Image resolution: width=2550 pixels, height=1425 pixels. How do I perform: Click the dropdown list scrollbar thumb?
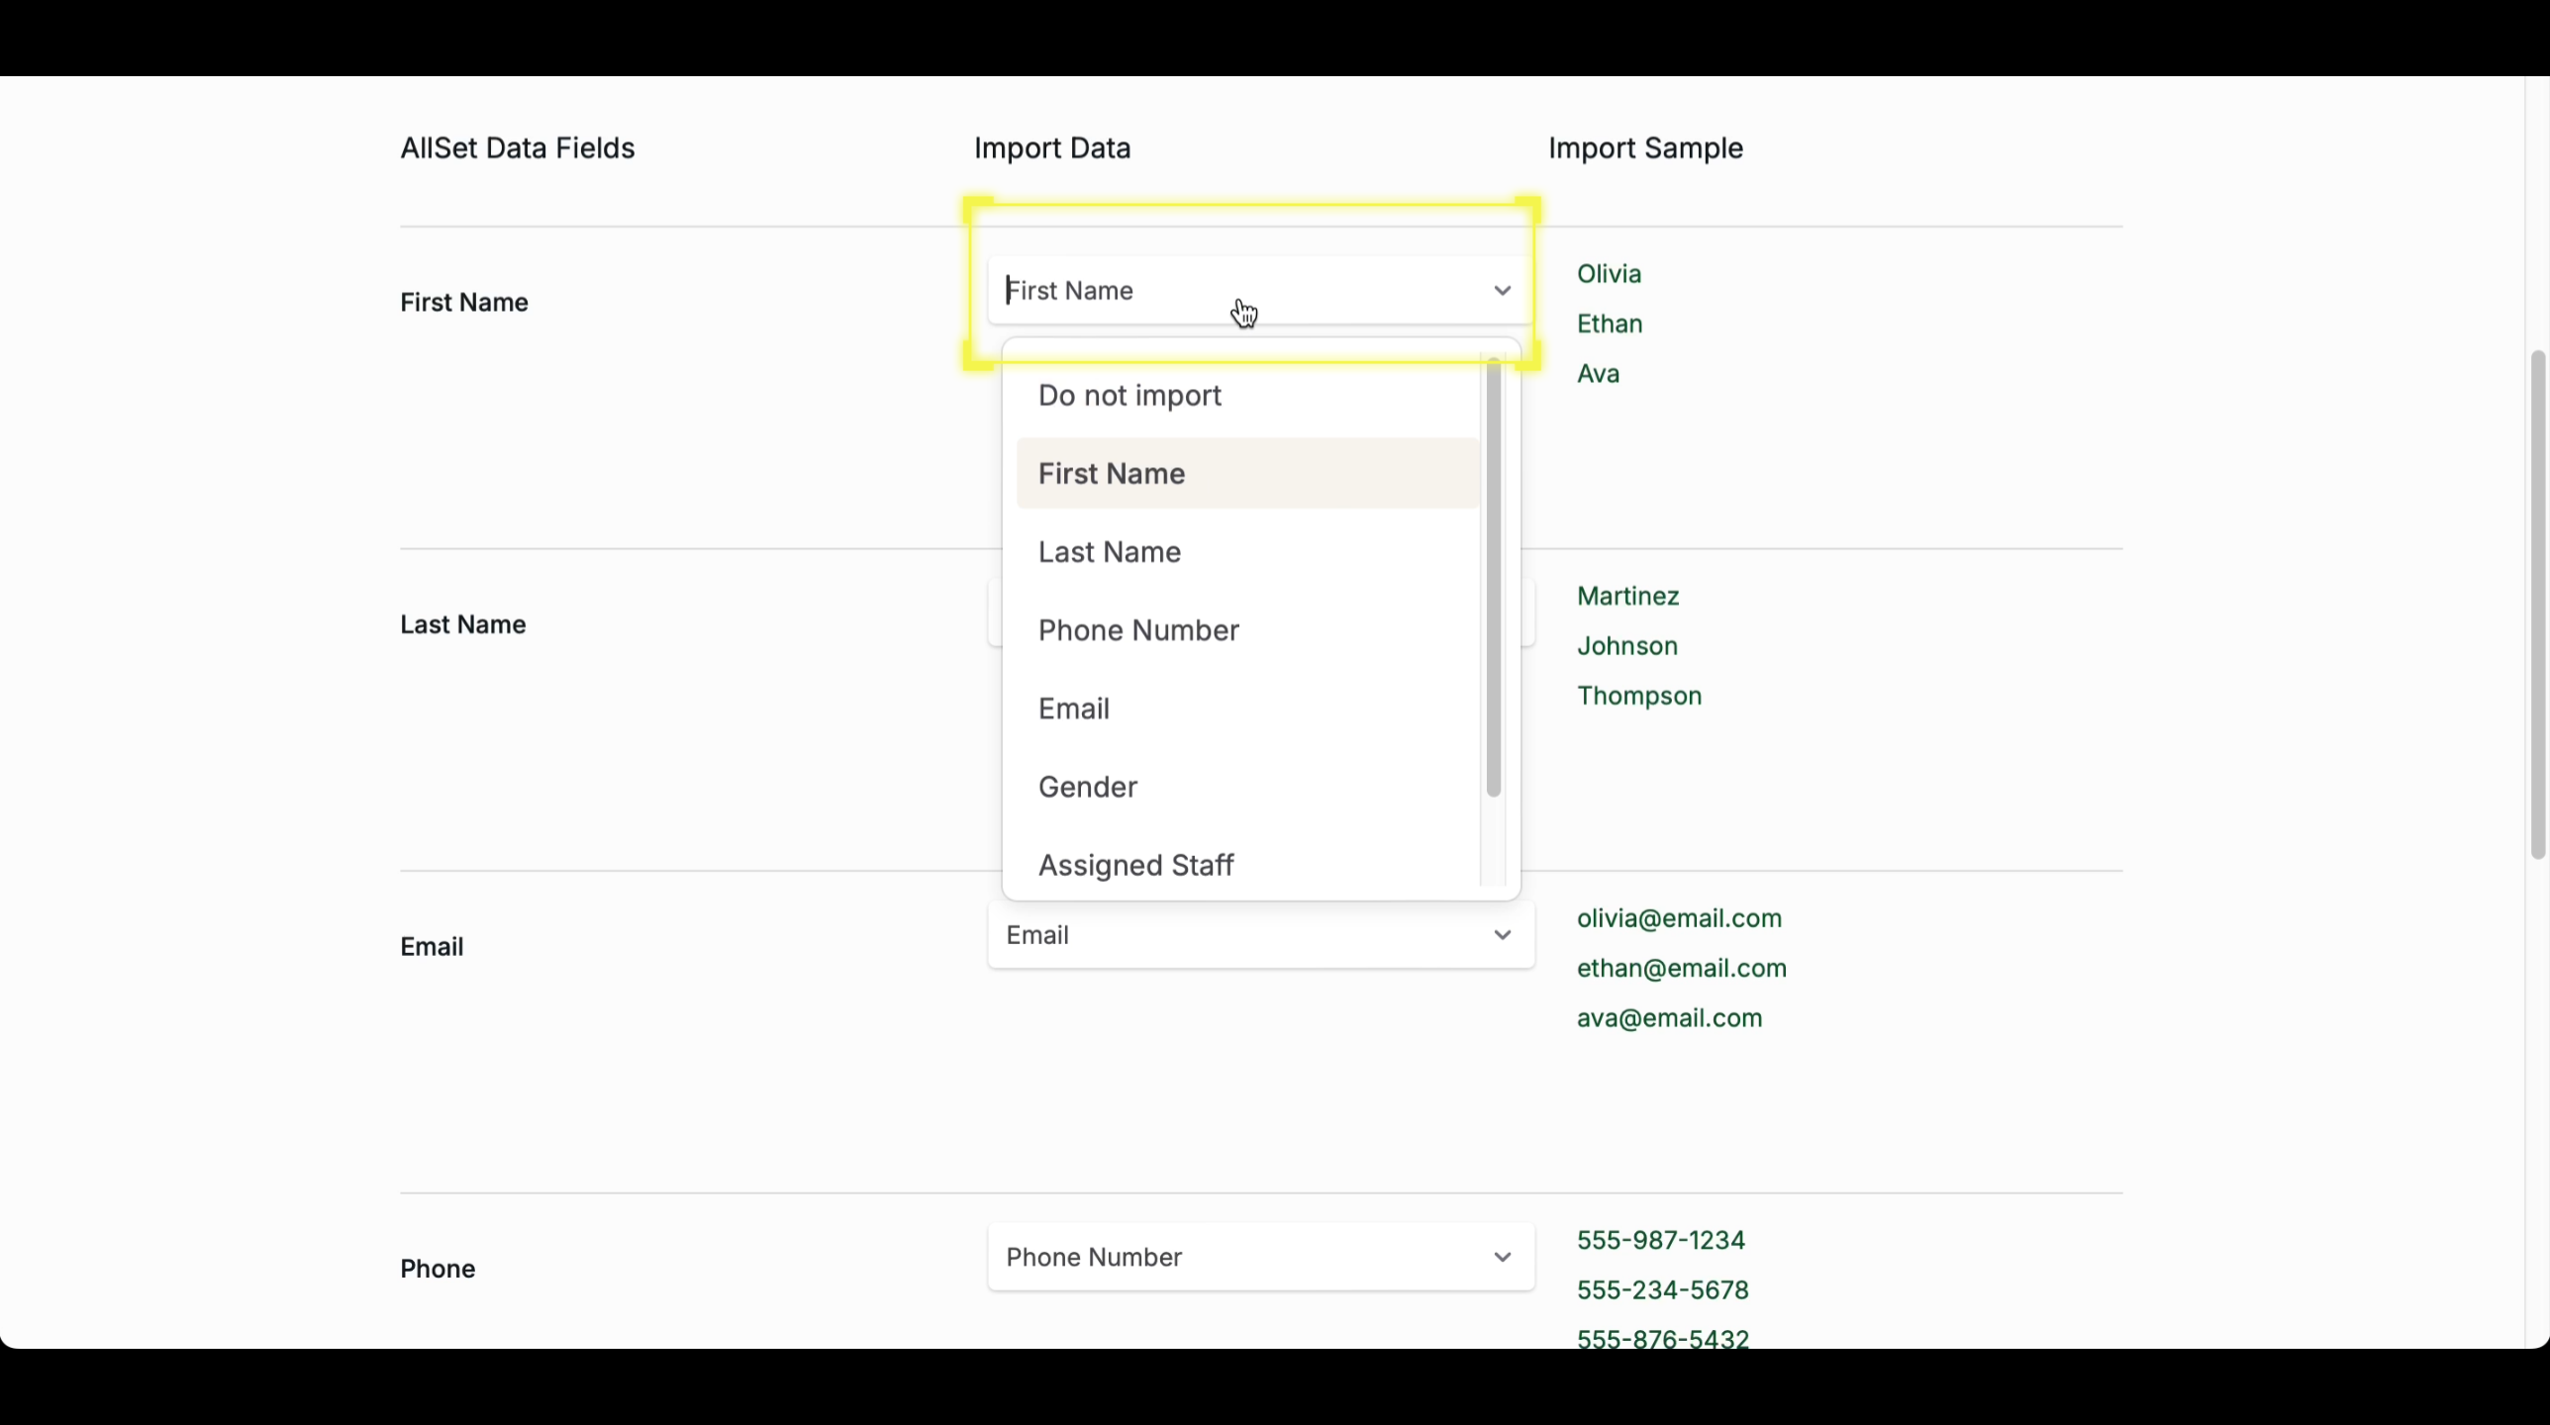[1493, 579]
